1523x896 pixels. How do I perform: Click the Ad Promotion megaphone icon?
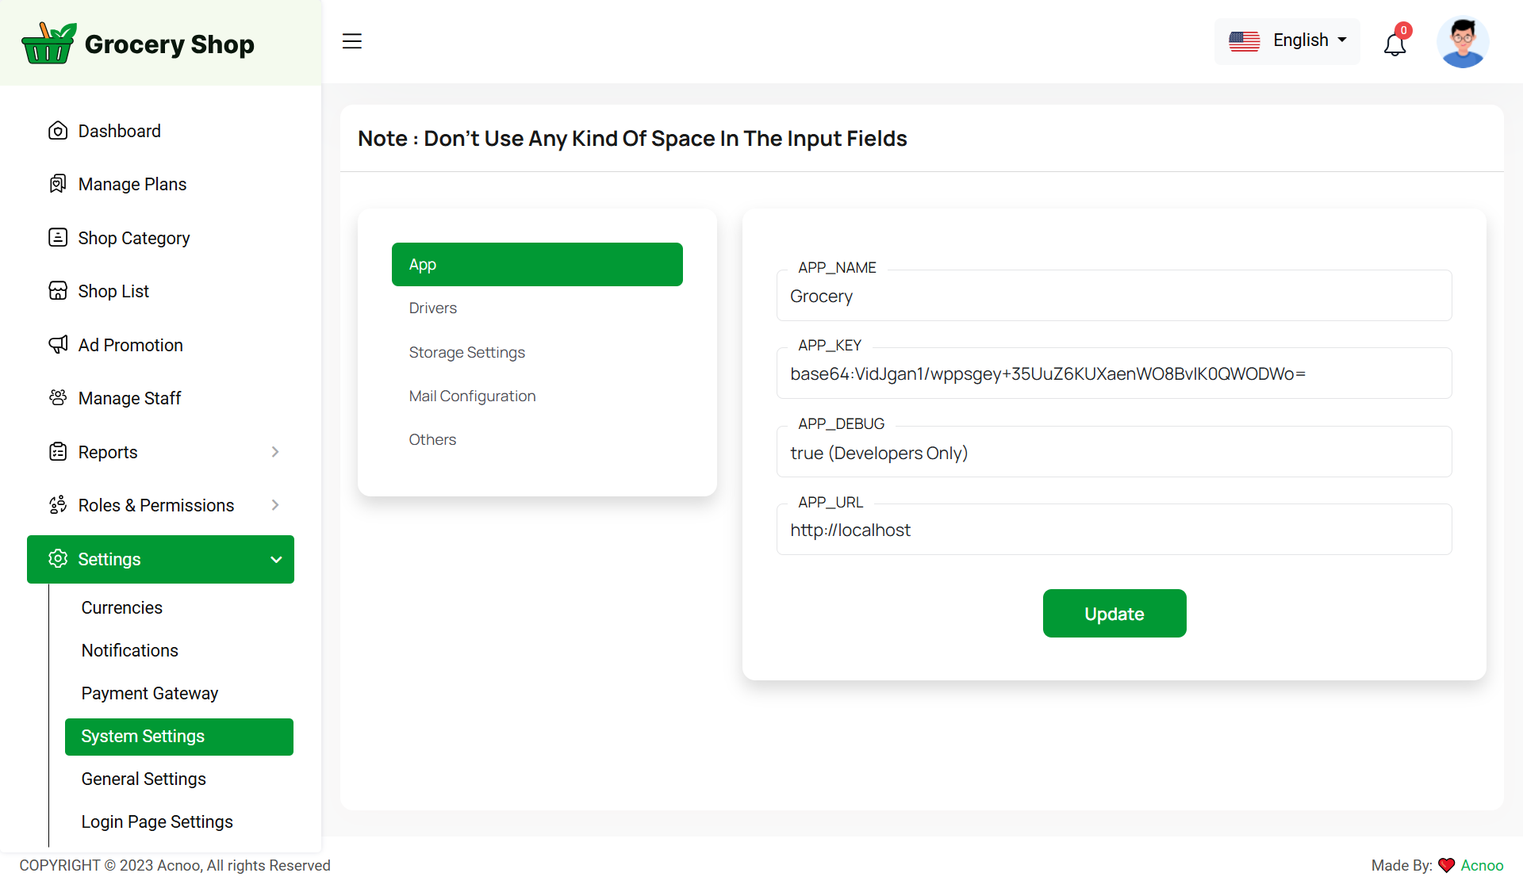pyautogui.click(x=58, y=345)
